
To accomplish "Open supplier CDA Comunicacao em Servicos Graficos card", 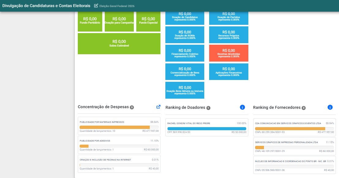I will [x=295, y=127].
